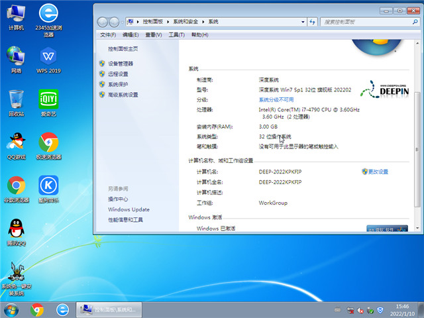Click the refresh button beside address bar

point(313,22)
